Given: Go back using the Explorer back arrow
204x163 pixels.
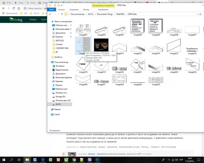Looking at the screenshot, I should pos(50,14).
